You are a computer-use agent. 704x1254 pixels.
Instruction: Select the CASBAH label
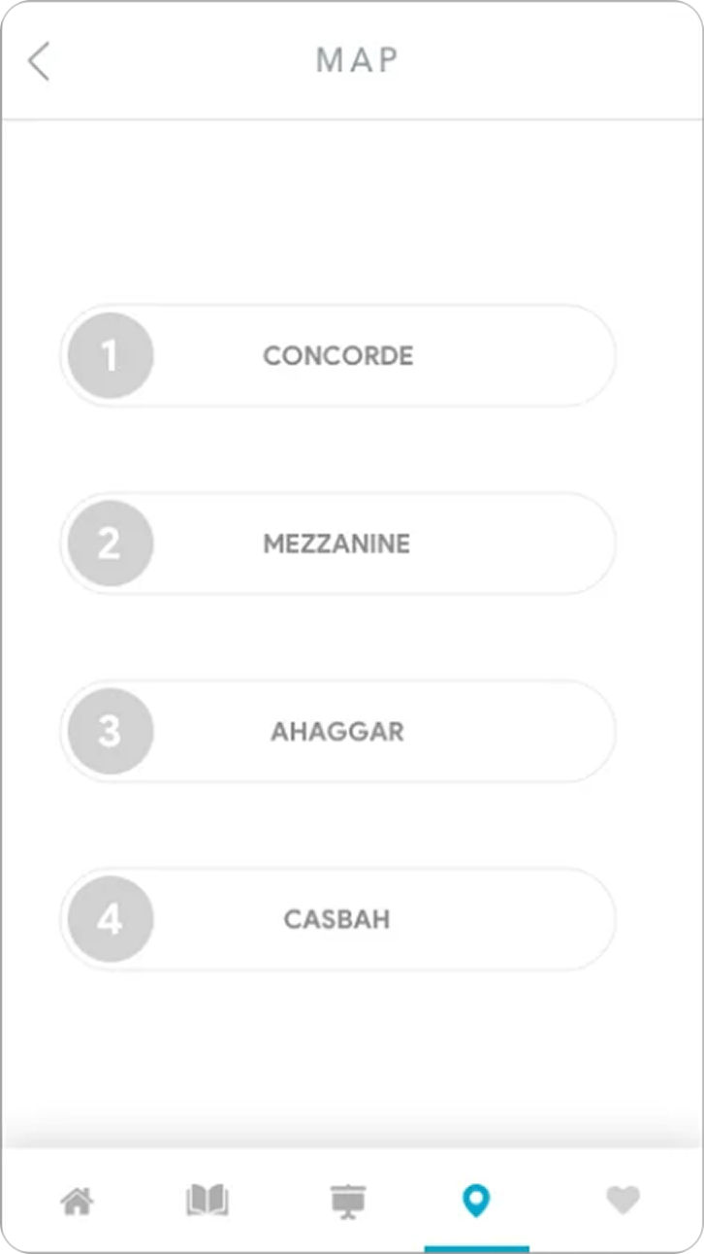336,919
